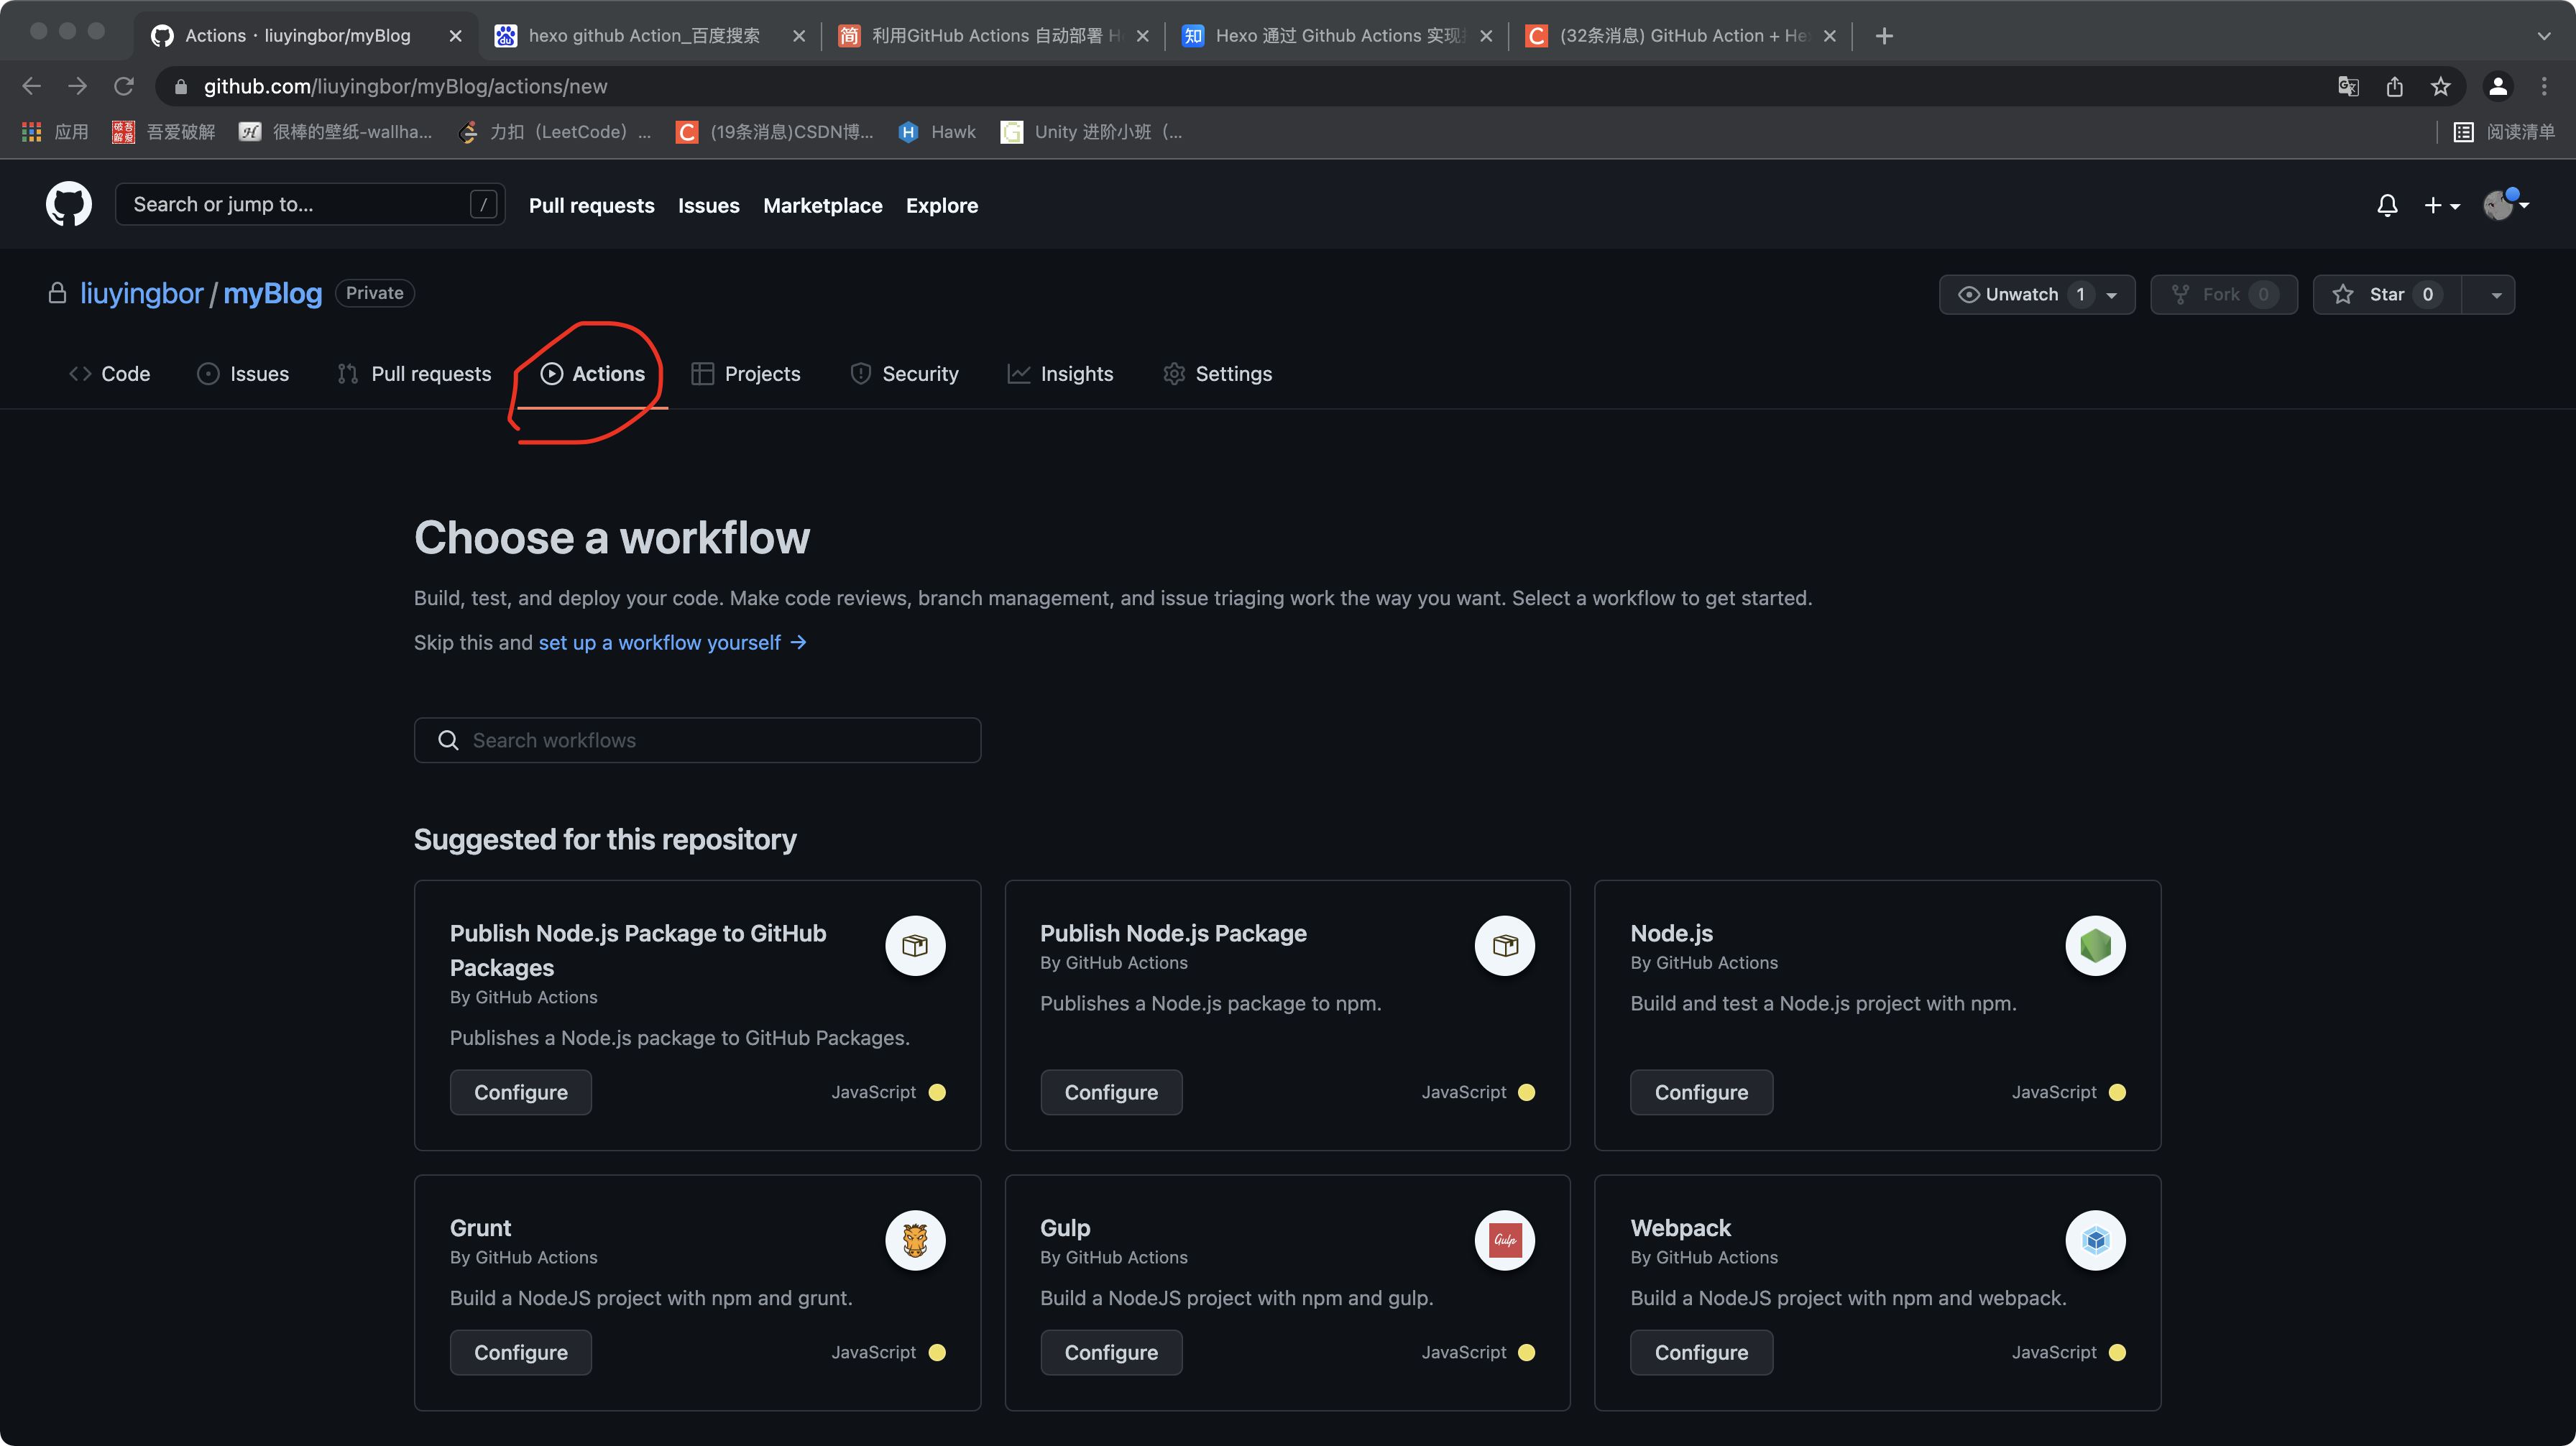The height and width of the screenshot is (1446, 2576).
Task: Expand the Chrome tab search chevron
Action: [2544, 36]
